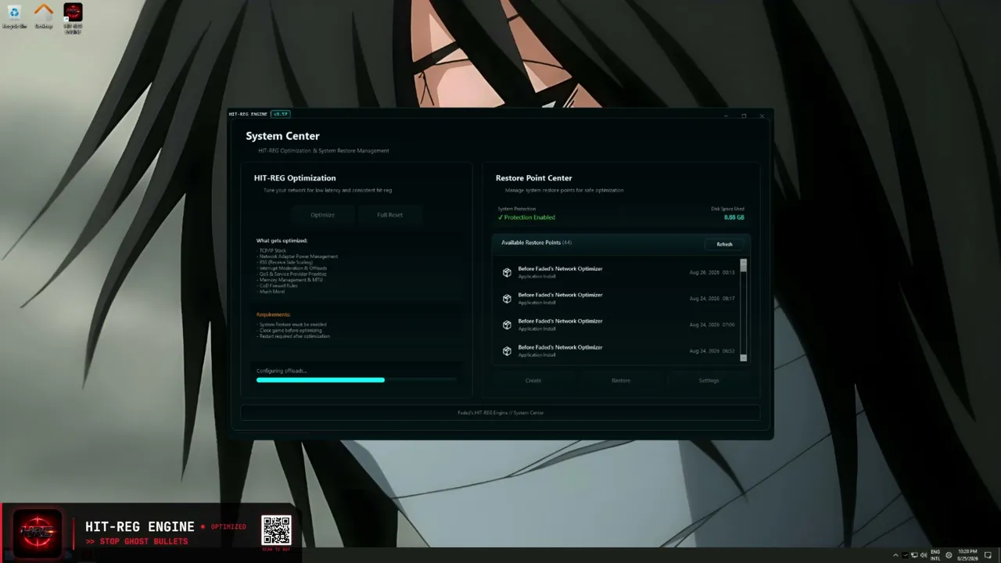Switch the ENG INTL keyboard language indicator
This screenshot has width=1001, height=563.
pos(935,555)
